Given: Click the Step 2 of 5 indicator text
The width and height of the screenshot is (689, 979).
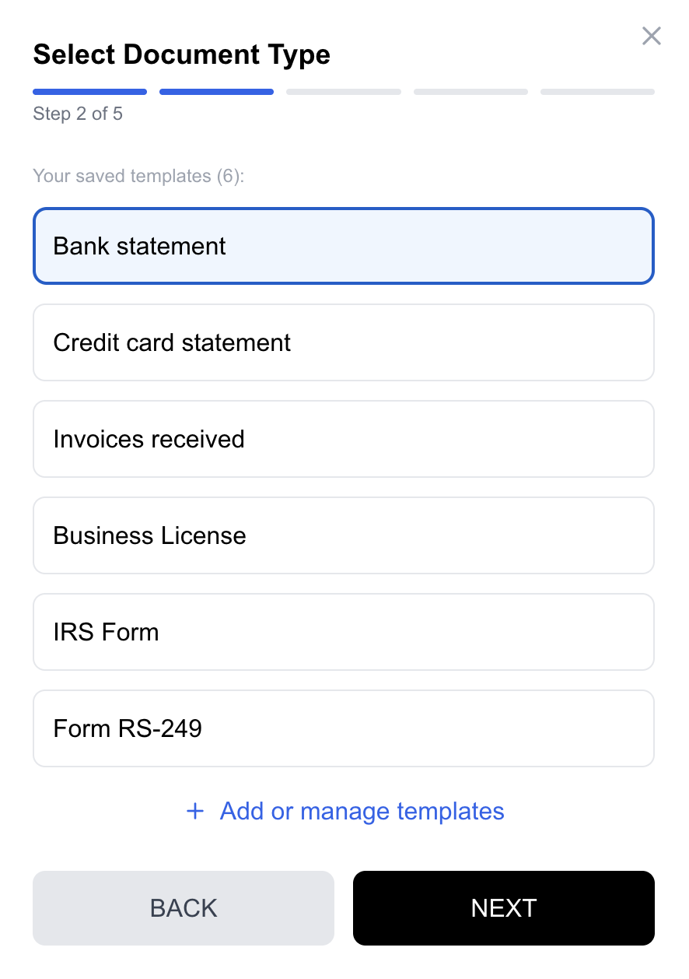Looking at the screenshot, I should (x=78, y=114).
